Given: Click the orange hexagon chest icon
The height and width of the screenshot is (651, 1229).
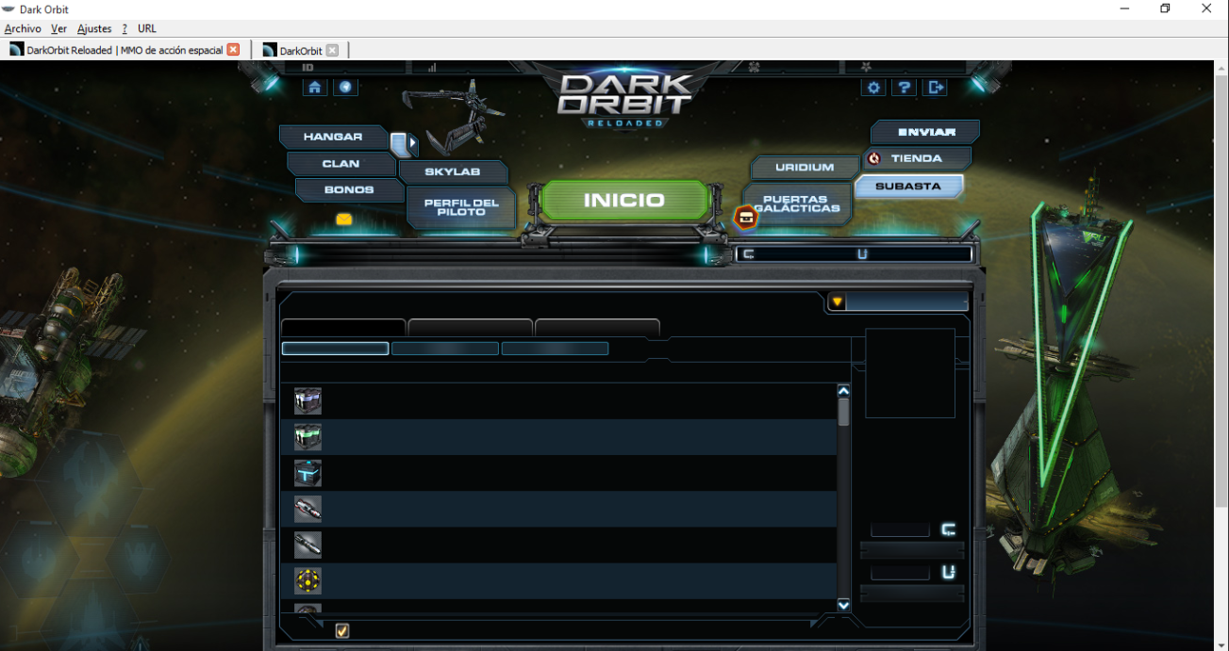Looking at the screenshot, I should tap(746, 218).
